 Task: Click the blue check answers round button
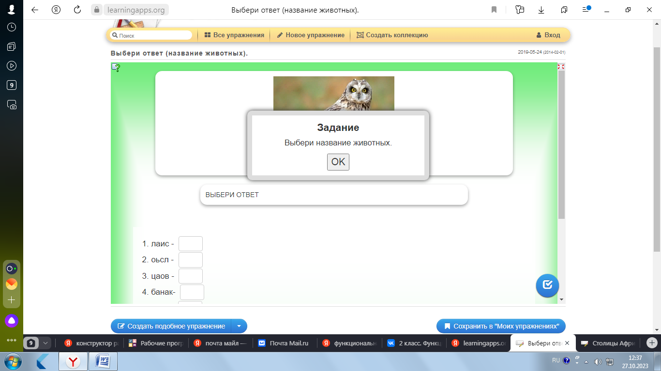point(547,285)
